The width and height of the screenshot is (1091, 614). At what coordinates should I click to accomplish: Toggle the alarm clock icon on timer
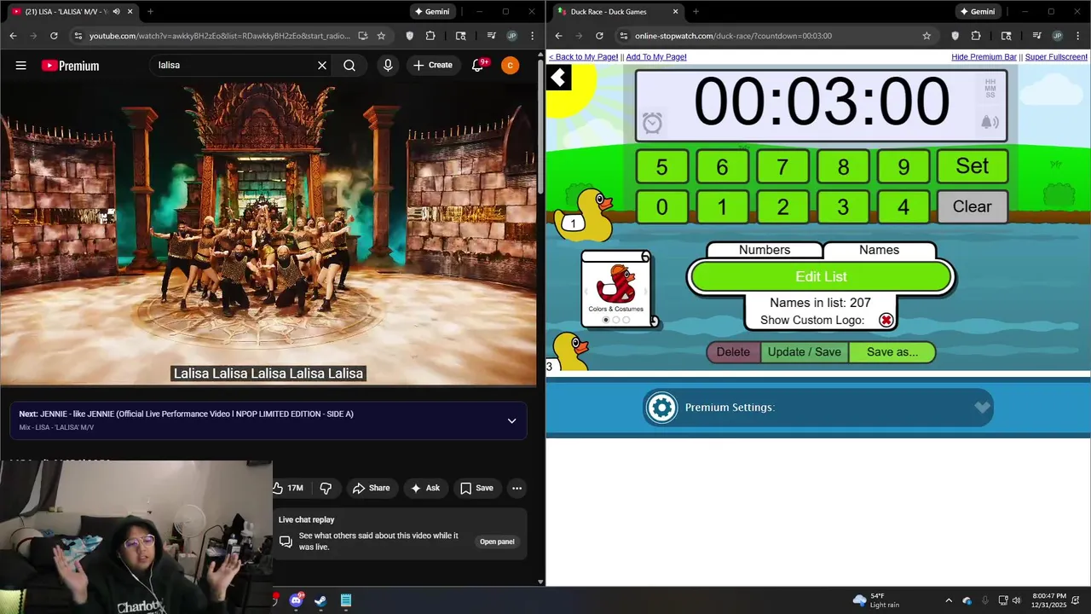652,124
